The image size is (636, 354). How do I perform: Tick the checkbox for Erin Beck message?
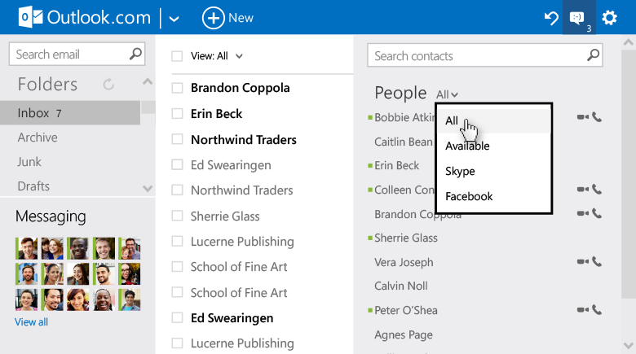pyautogui.click(x=177, y=114)
